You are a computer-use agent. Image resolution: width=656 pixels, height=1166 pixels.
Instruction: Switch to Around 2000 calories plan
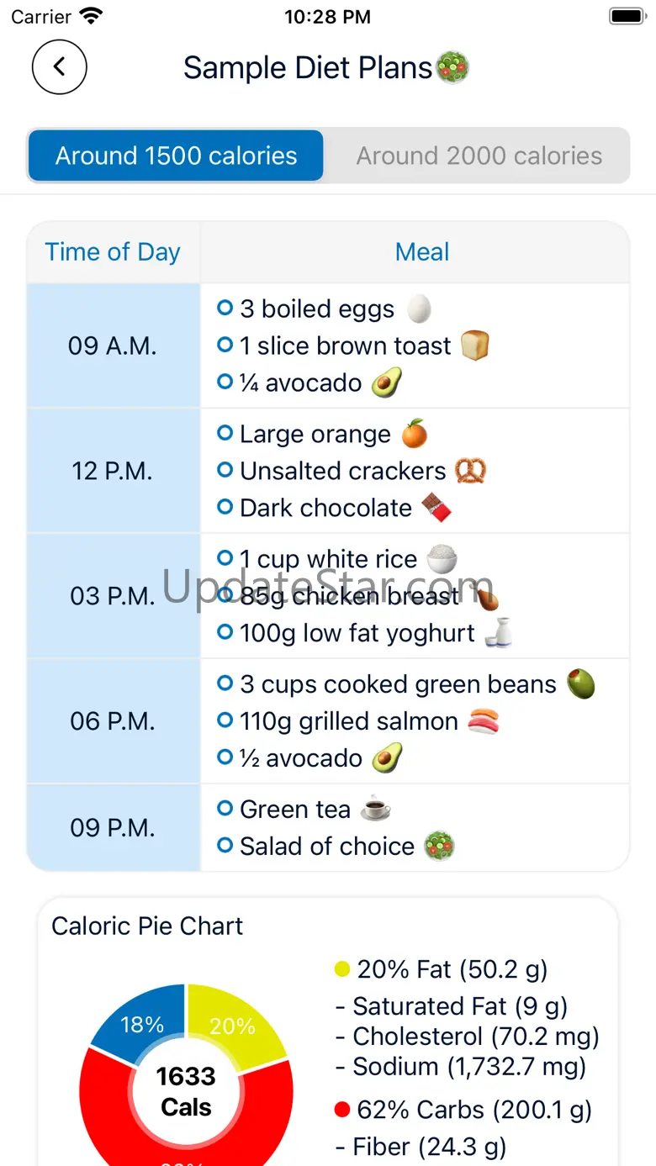coord(479,156)
